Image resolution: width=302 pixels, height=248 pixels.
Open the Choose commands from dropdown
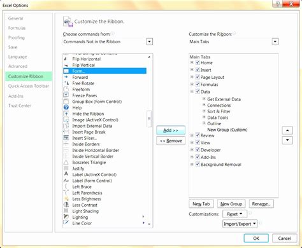150,41
